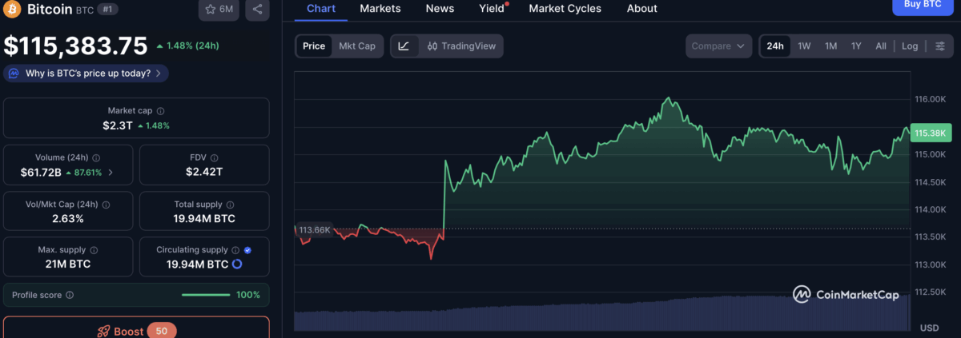Select the 1W time range
This screenshot has height=338, width=961.
(x=804, y=46)
